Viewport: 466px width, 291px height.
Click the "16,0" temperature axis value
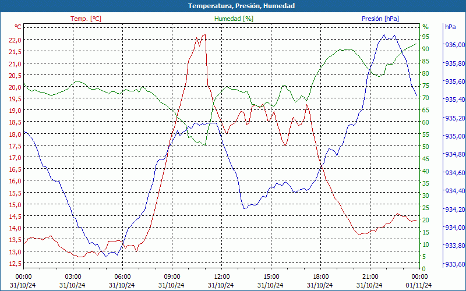(15, 181)
